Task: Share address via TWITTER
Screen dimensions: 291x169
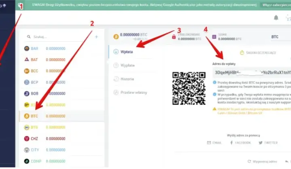Action: pyautogui.click(x=268, y=143)
